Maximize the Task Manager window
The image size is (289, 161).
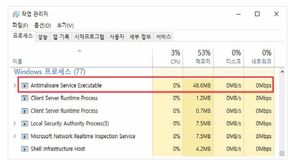[x=257, y=14]
